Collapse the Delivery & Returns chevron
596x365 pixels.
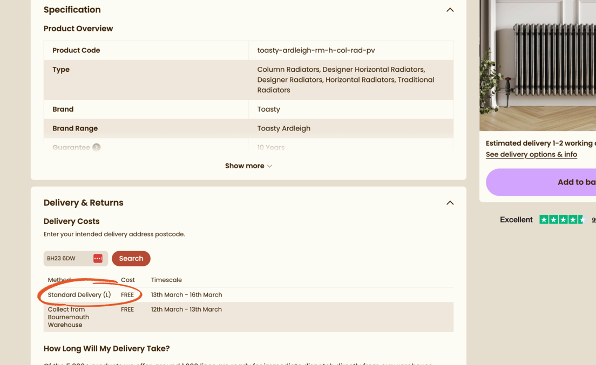coord(450,203)
